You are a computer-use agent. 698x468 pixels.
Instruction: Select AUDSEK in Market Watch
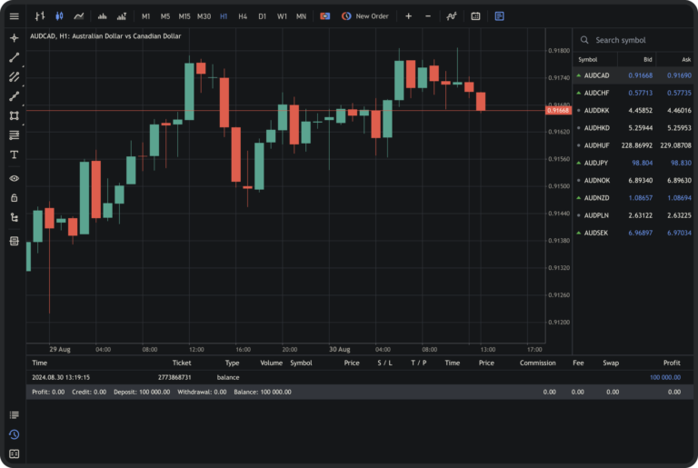633,233
